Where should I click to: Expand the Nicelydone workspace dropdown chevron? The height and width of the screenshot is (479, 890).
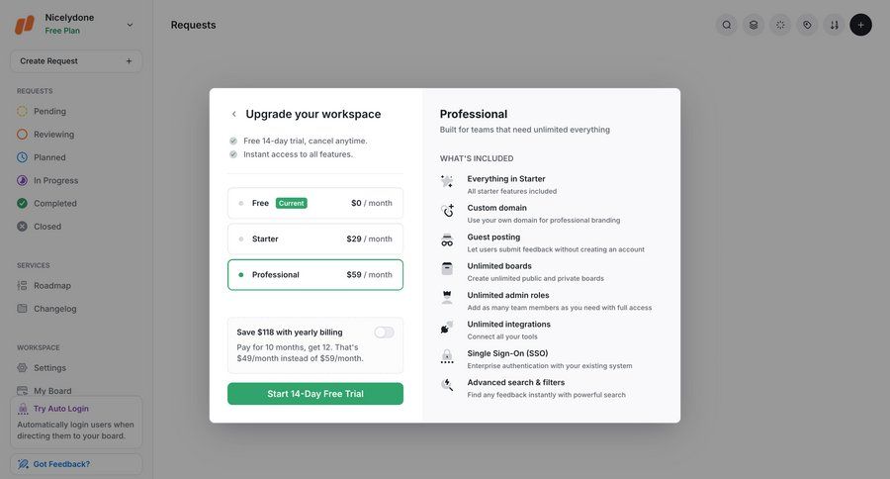(130, 25)
